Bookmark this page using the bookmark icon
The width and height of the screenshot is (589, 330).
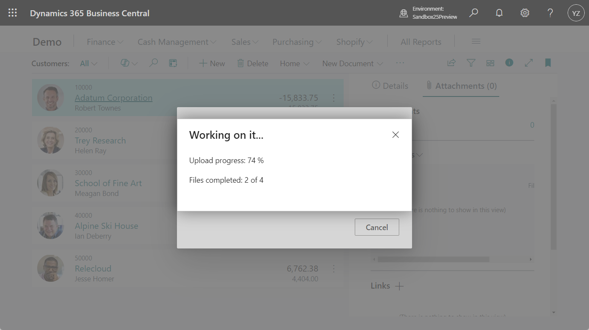click(548, 63)
